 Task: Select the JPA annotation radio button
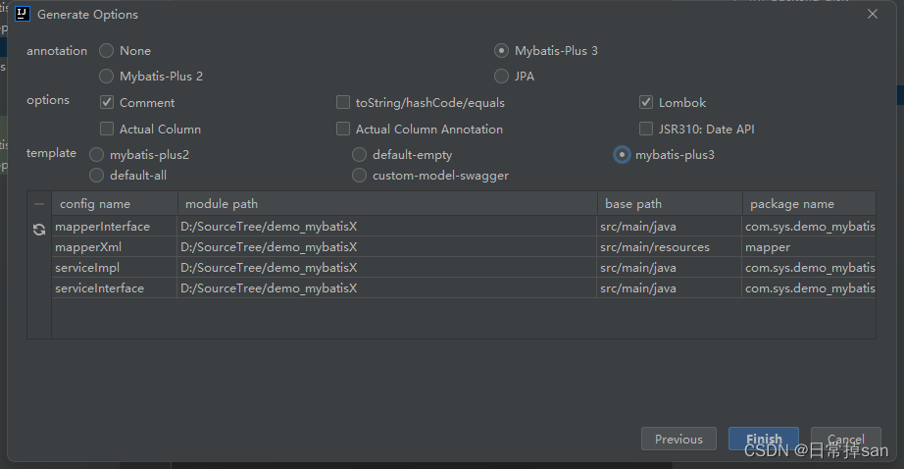(501, 77)
